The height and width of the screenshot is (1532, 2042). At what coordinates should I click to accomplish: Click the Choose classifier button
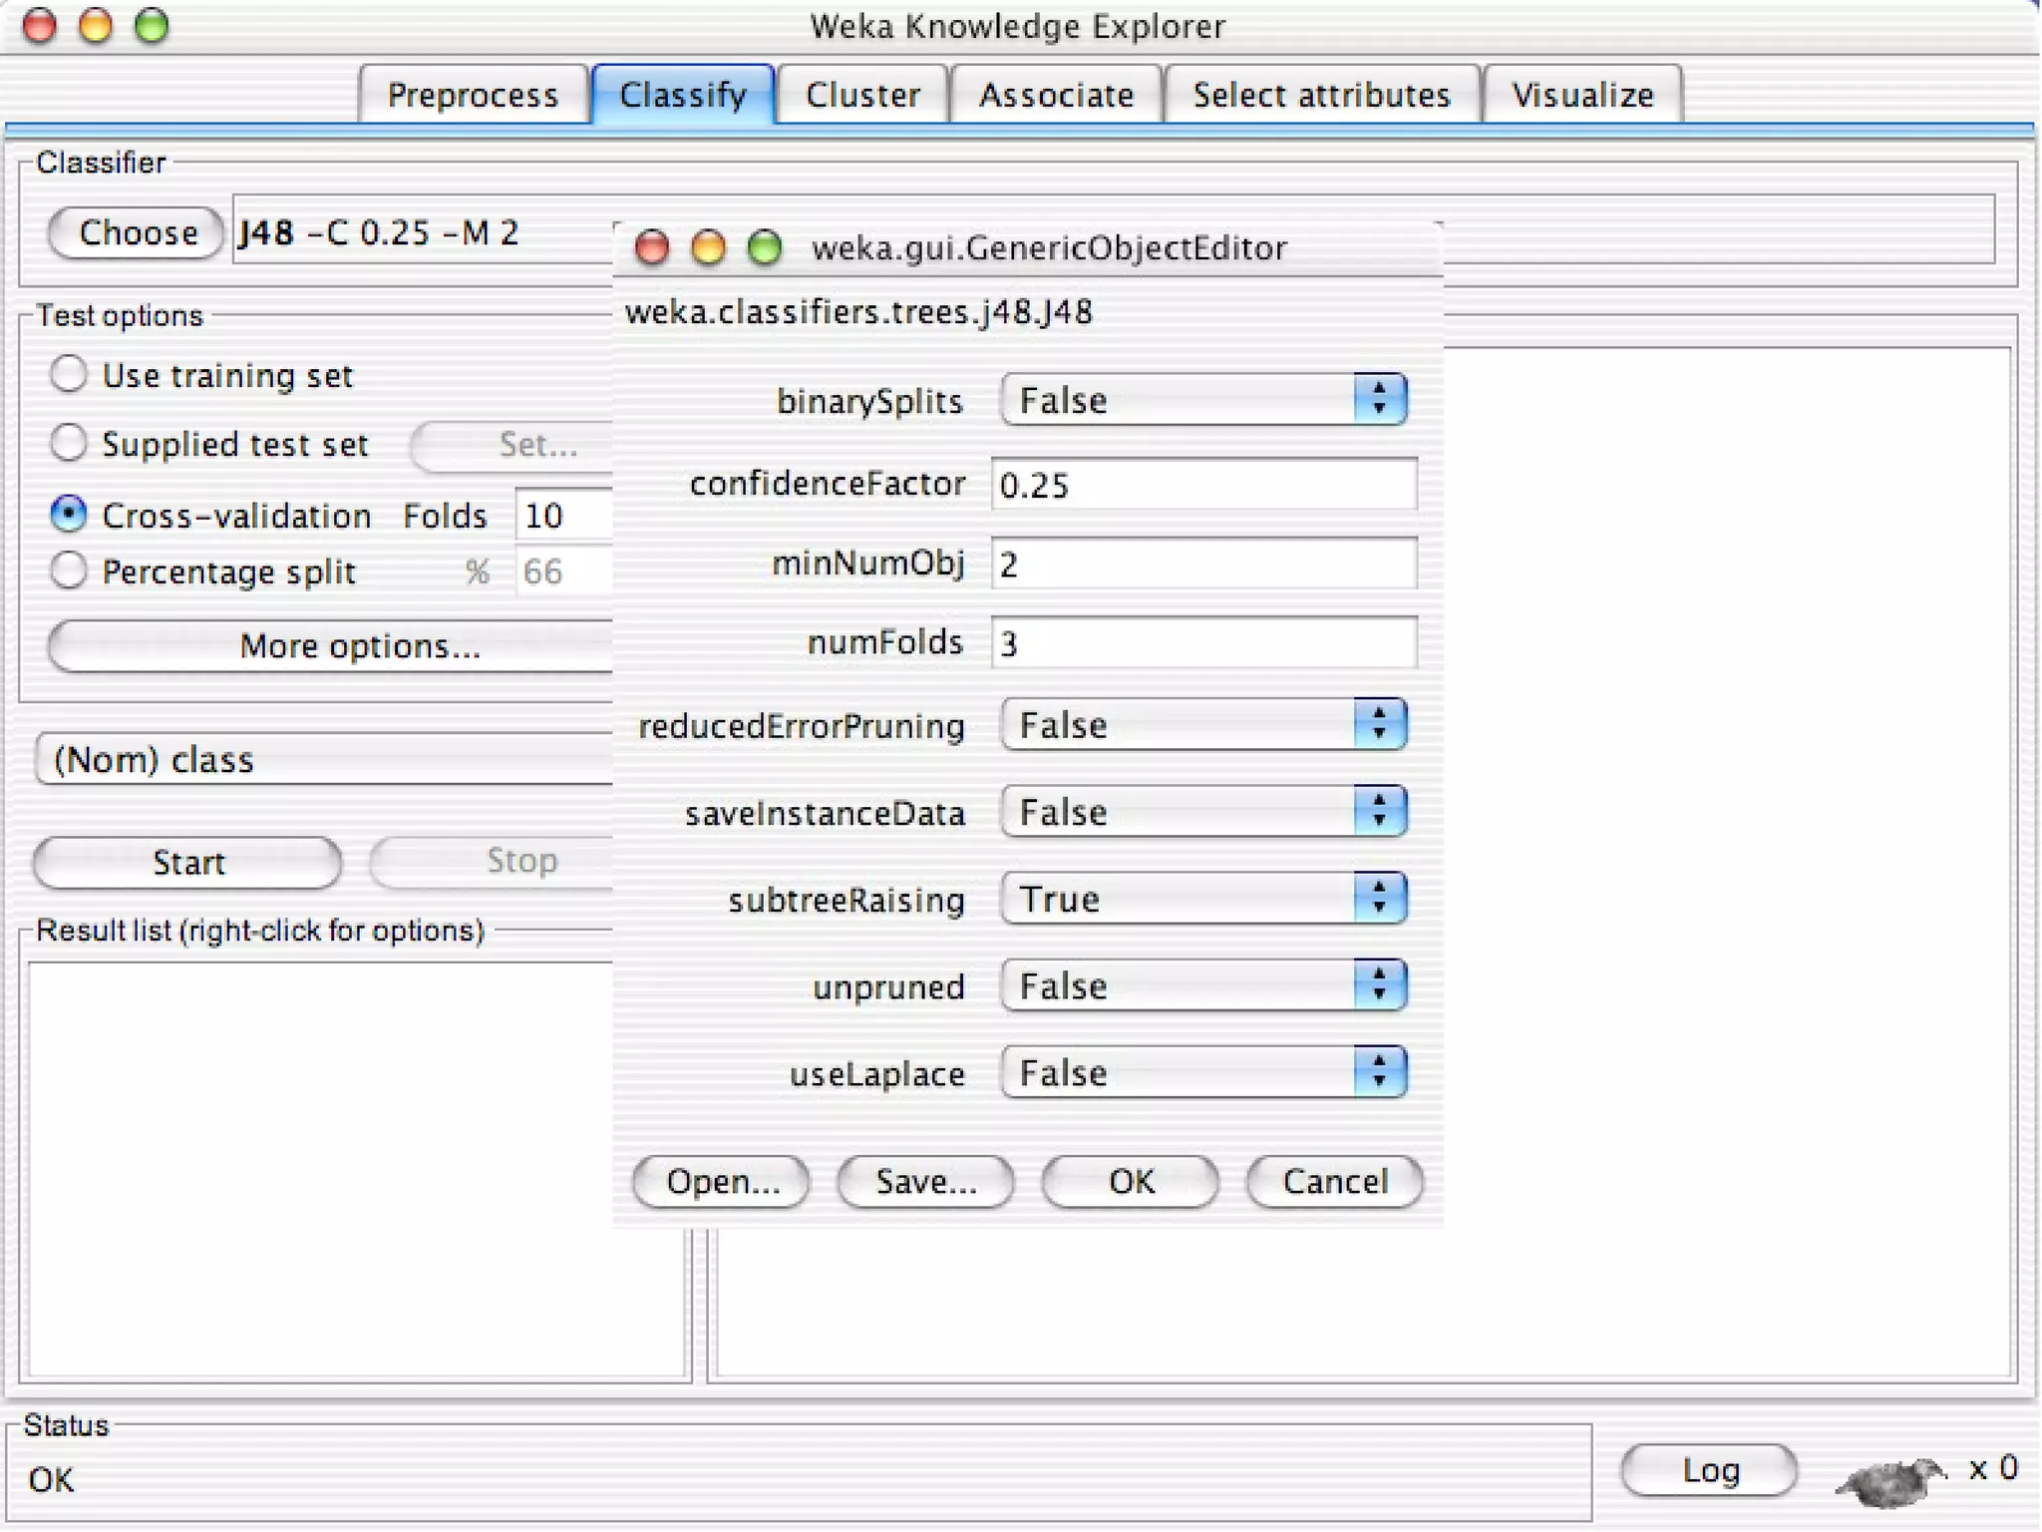coord(137,232)
